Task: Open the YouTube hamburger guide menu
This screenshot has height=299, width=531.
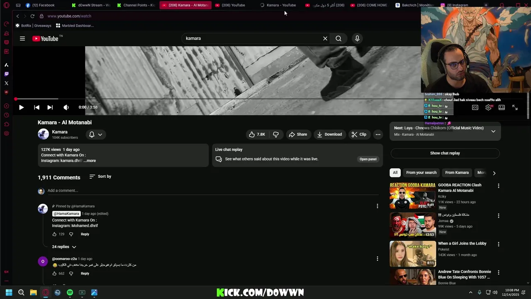Action: pyautogui.click(x=22, y=39)
